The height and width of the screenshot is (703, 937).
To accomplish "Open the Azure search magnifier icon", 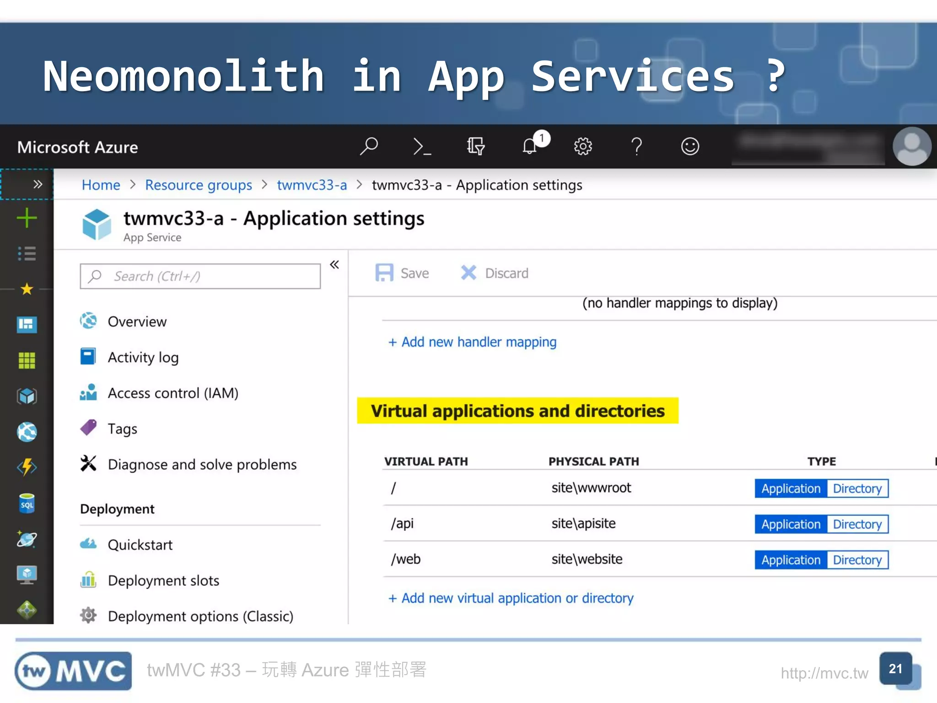I will pos(369,146).
